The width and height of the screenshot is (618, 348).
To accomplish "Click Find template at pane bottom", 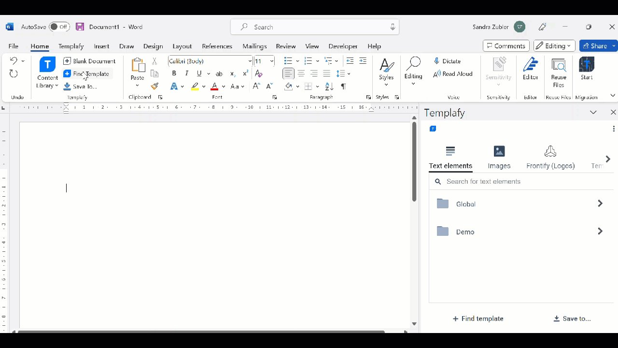I will coord(478,319).
